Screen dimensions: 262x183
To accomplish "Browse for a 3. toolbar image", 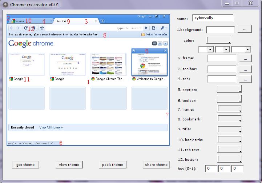I will (245, 69).
